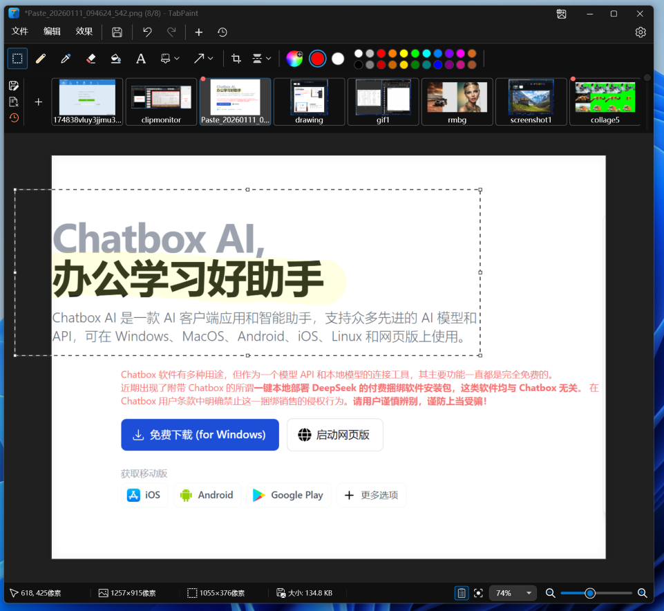Viewport: 664px width, 611px height.
Task: Select the pencil drawing tool
Action: (x=41, y=58)
